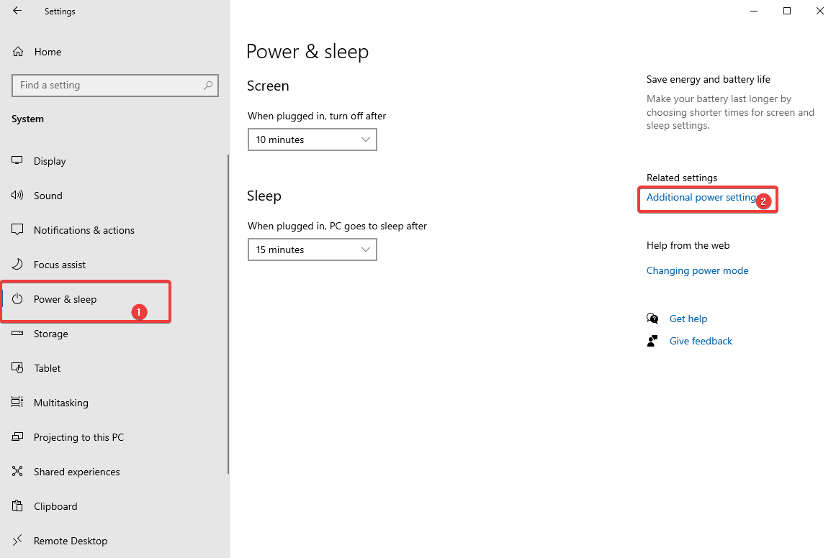
Task: Select Power & sleep in the sidebar
Action: tap(65, 298)
